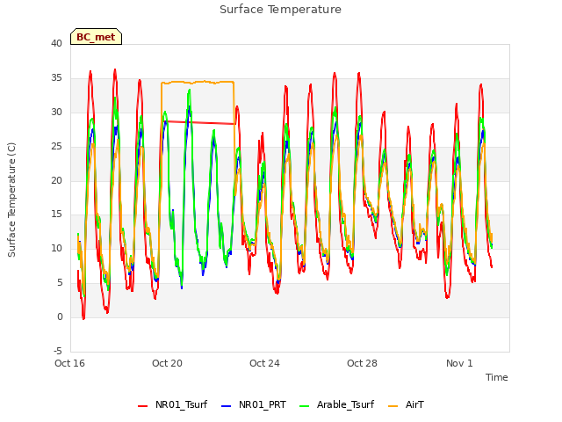Image resolution: width=562 pixels, height=422 pixels.
Task: Click the orange AirT legend color marker
Action: pos(393,406)
